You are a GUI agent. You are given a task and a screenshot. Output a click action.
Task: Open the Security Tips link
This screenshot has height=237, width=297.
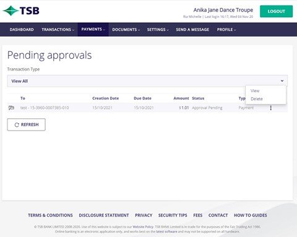[173, 215]
